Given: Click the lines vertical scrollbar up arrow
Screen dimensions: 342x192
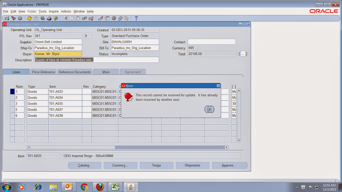Looking at the screenshot, I should point(239,90).
